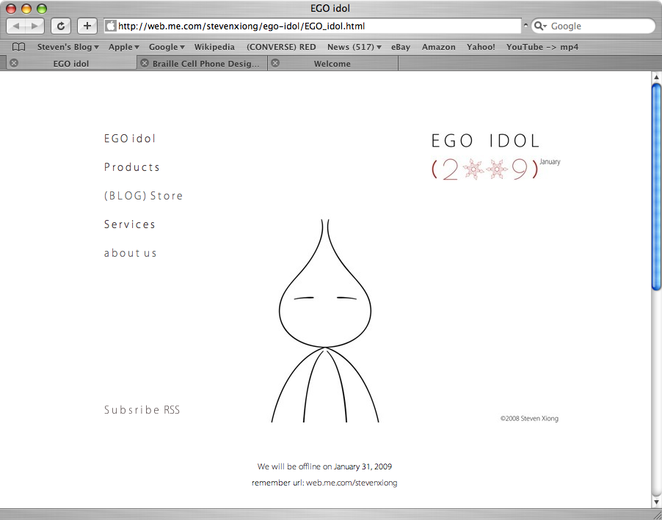662x520 pixels.
Task: Click the EGO idol navigation link
Action: tap(130, 139)
